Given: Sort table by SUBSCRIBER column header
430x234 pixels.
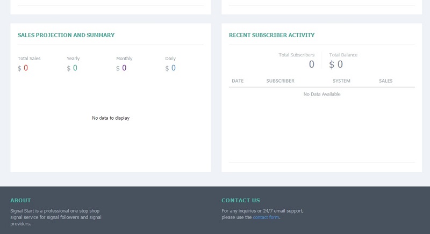Looking at the screenshot, I should click(x=280, y=81).
